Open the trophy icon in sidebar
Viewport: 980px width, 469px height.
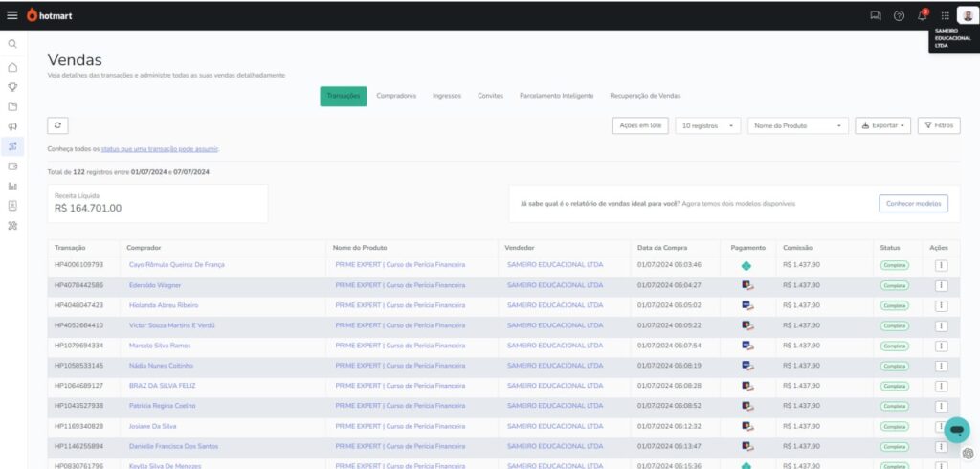[12, 87]
